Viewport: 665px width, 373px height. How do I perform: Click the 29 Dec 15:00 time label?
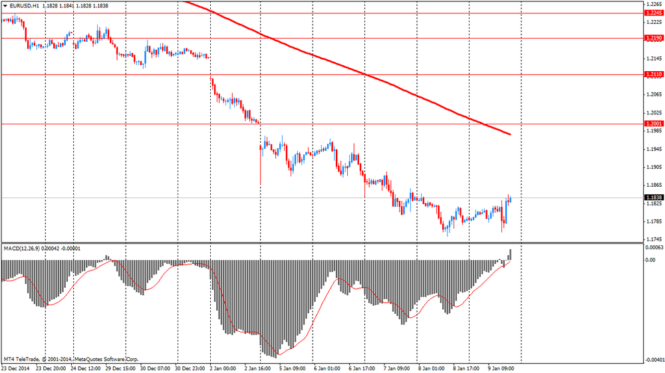[x=120, y=368]
